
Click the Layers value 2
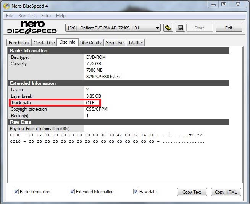pyautogui.click(x=87, y=90)
